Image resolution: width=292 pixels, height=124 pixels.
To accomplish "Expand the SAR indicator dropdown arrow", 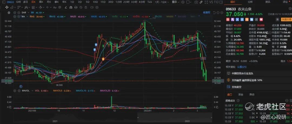I will click(x=28, y=12).
